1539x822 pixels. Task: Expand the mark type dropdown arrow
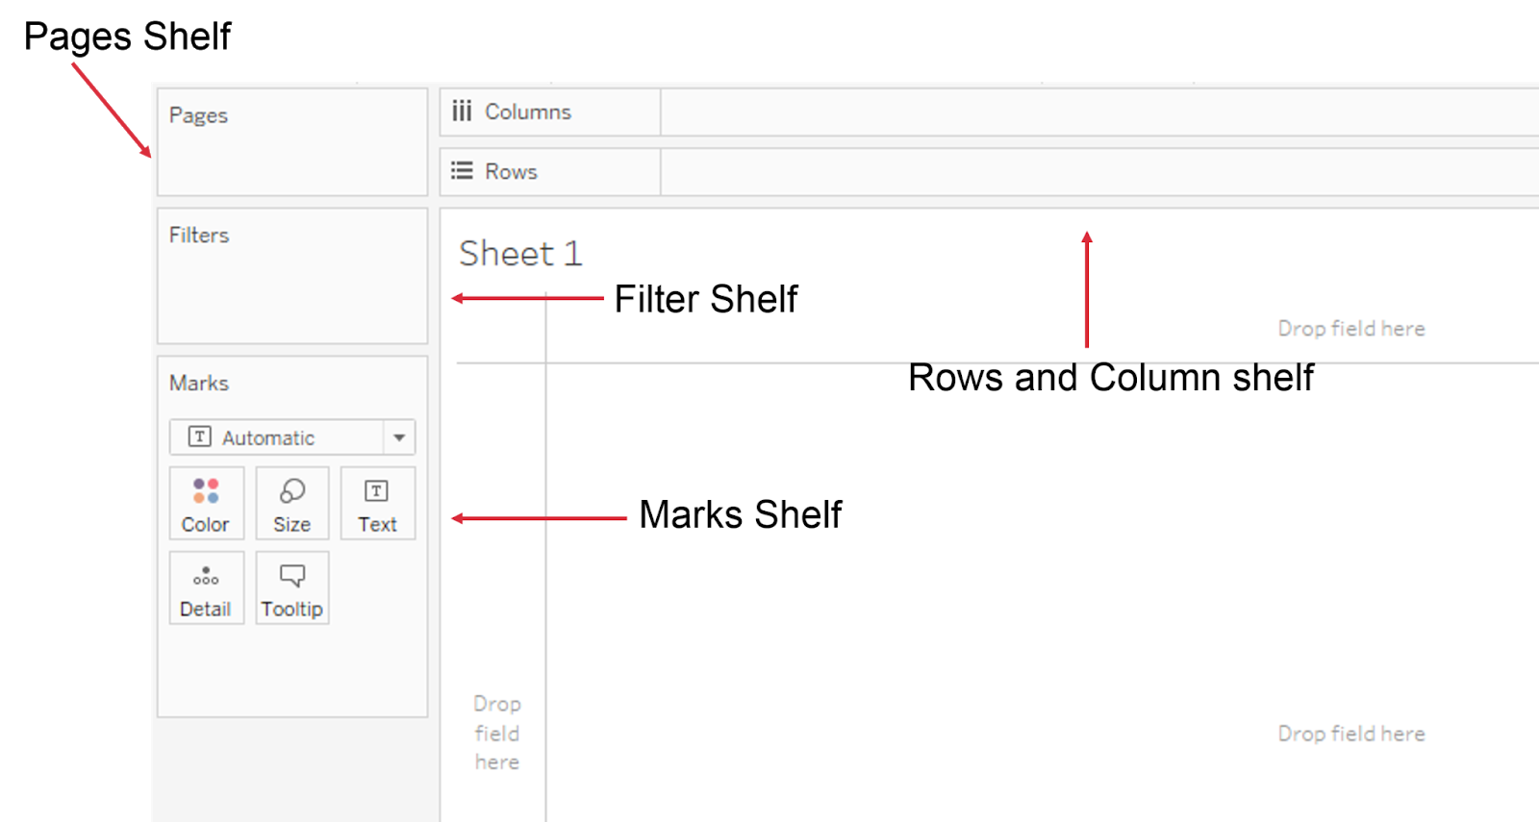pos(399,437)
